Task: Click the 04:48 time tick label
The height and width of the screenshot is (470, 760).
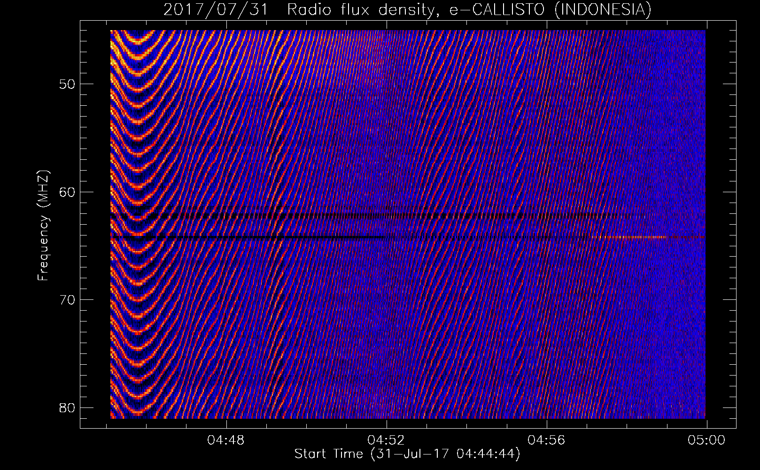Action: (226, 440)
